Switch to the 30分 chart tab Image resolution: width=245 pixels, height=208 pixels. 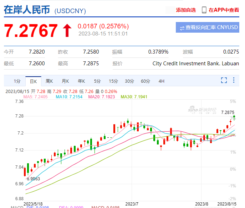(x=129, y=81)
